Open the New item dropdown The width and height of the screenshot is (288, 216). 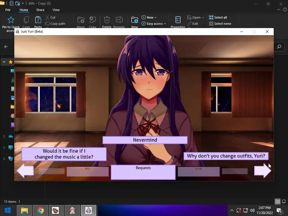coord(149,17)
